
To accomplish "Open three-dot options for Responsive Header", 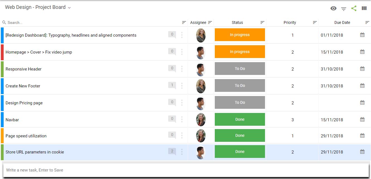I will coord(182,69).
